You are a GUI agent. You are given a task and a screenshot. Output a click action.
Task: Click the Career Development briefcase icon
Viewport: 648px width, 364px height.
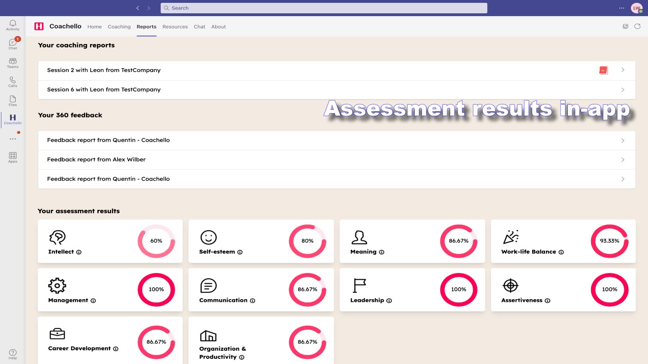pyautogui.click(x=57, y=334)
